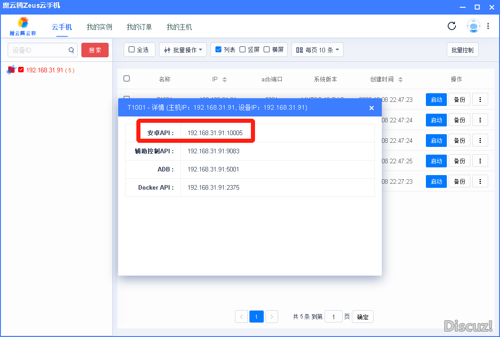Open the vertical ellipsis menu top right
Screen dimensions: 500x337
489,26
